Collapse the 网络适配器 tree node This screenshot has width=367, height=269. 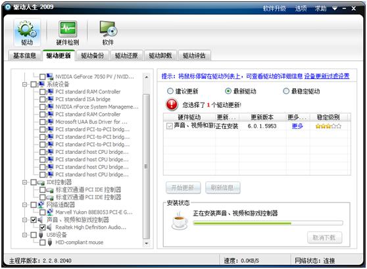tap(24, 205)
